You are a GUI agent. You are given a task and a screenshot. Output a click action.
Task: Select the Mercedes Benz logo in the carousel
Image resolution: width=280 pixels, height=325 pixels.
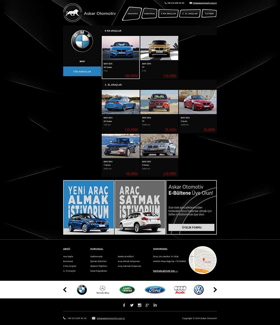click(x=103, y=290)
